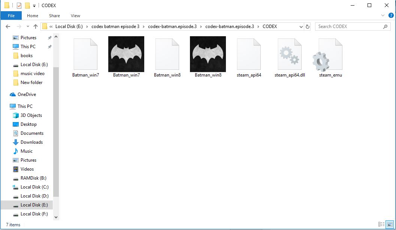The image size is (396, 230).
Task: Select the Batman_win7 bat logo application
Action: click(126, 54)
